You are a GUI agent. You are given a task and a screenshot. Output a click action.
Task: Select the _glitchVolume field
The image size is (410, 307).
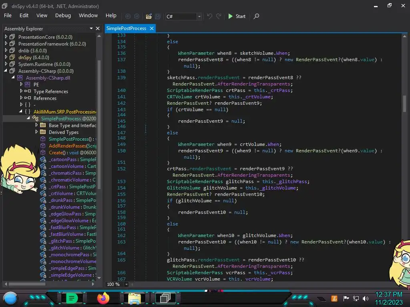[x=72, y=248]
